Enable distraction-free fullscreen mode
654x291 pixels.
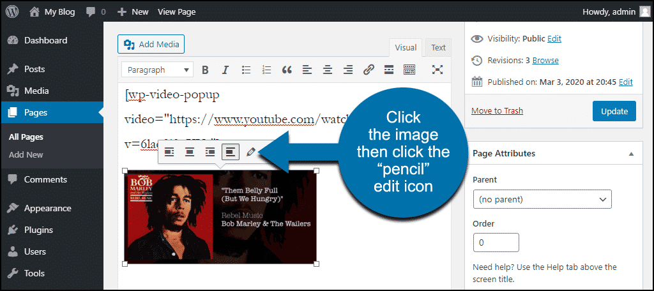(x=437, y=70)
